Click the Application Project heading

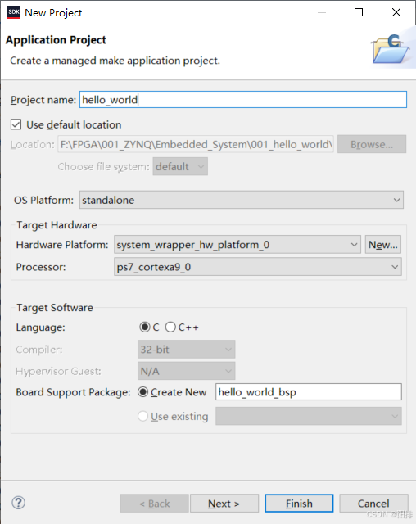pyautogui.click(x=56, y=40)
